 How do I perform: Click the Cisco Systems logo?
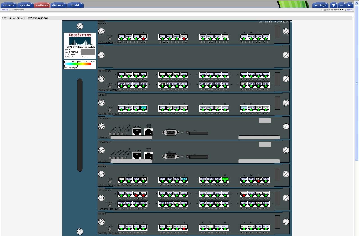80,39
